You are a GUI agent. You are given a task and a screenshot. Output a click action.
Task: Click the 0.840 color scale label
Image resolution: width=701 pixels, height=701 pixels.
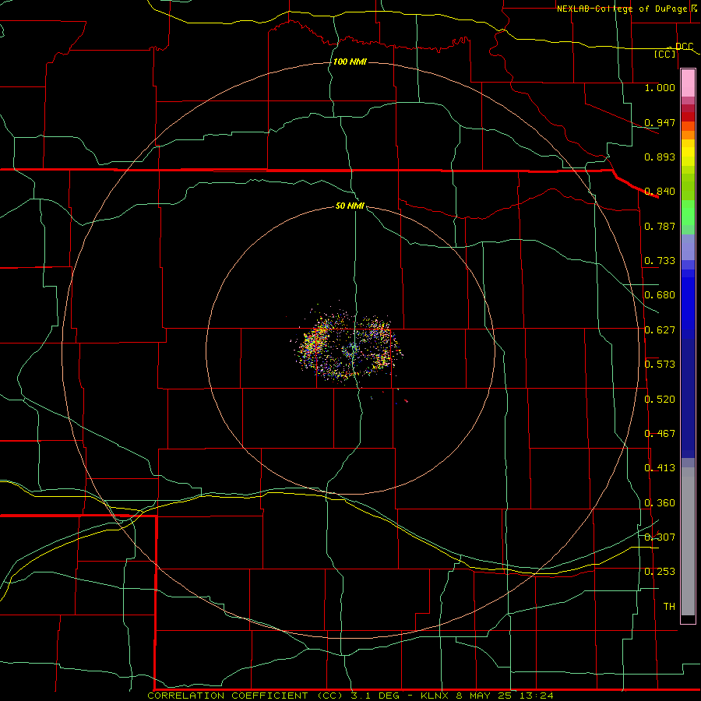point(660,192)
